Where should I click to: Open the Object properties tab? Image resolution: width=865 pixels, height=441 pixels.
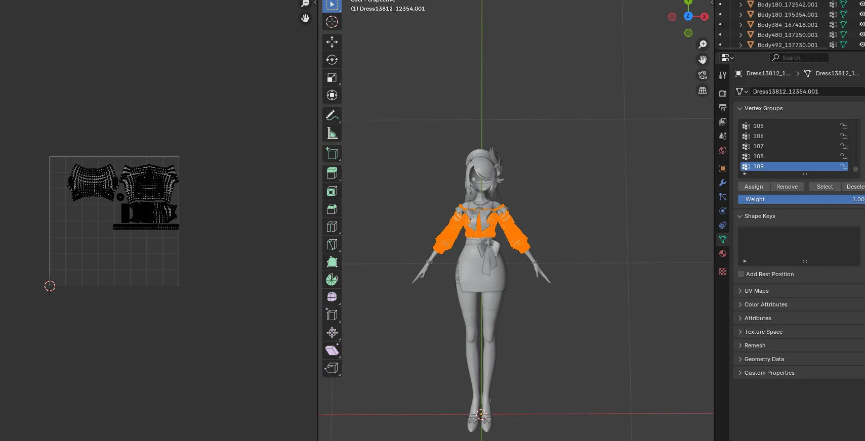click(723, 168)
